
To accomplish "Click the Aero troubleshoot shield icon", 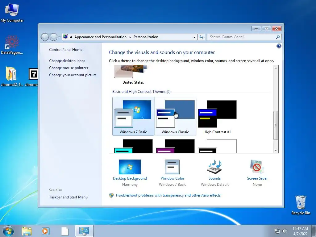I will pos(111,195).
